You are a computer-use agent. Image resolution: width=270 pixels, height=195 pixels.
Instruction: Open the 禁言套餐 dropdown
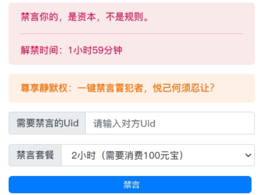(x=158, y=155)
